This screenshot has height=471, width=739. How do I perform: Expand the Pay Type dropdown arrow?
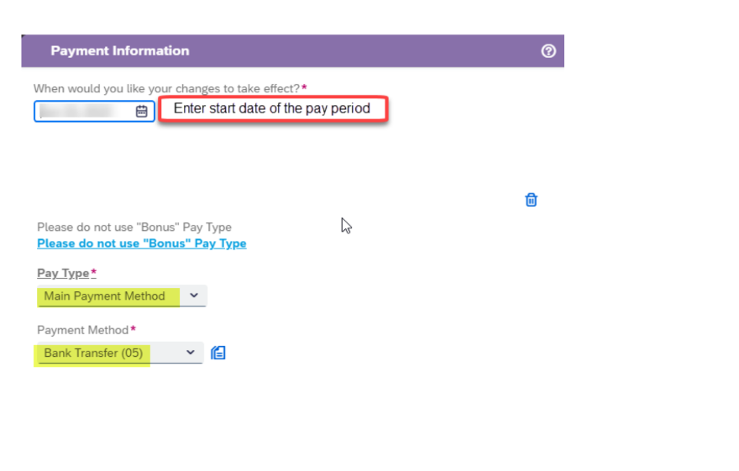coord(194,296)
